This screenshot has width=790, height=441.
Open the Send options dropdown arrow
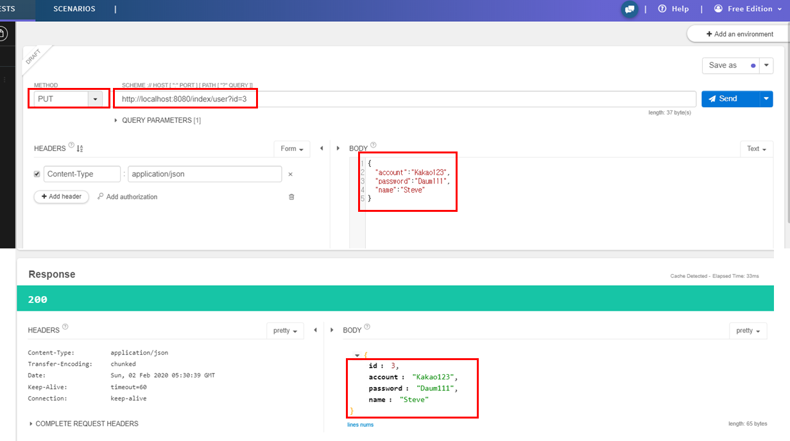(766, 99)
